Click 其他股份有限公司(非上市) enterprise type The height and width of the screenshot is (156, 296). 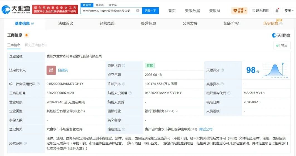click(x=66, y=111)
